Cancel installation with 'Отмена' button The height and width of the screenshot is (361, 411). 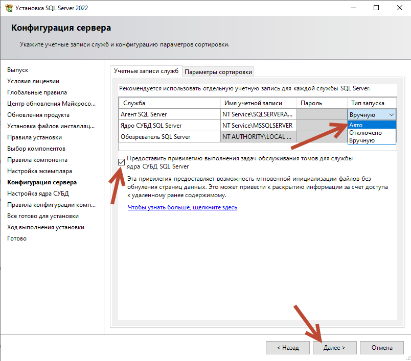382,348
